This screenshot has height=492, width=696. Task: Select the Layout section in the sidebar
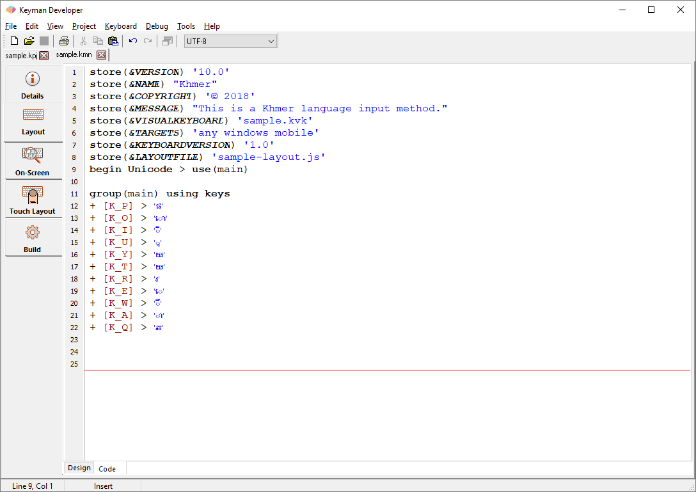point(33,123)
